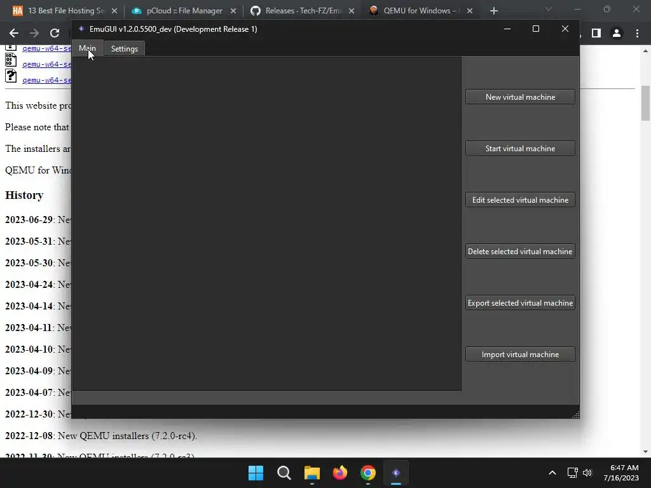Open the network icon in the system tray
This screenshot has height=488, width=651.
(573, 473)
